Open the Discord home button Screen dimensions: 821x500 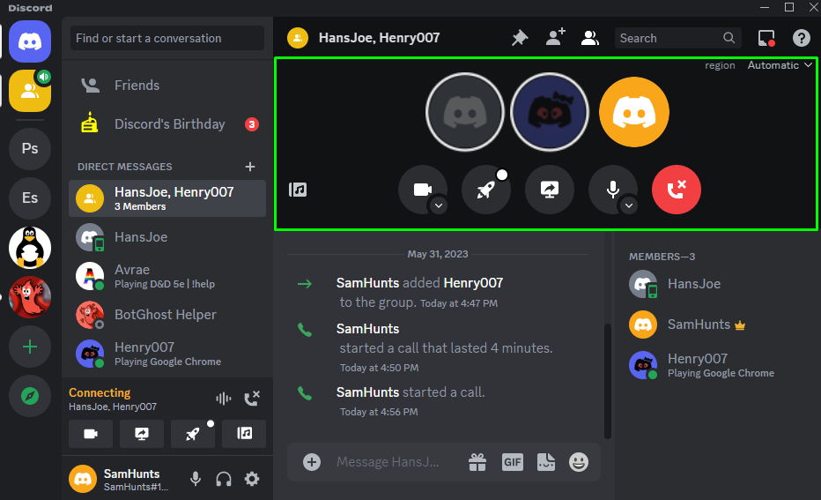(x=30, y=42)
